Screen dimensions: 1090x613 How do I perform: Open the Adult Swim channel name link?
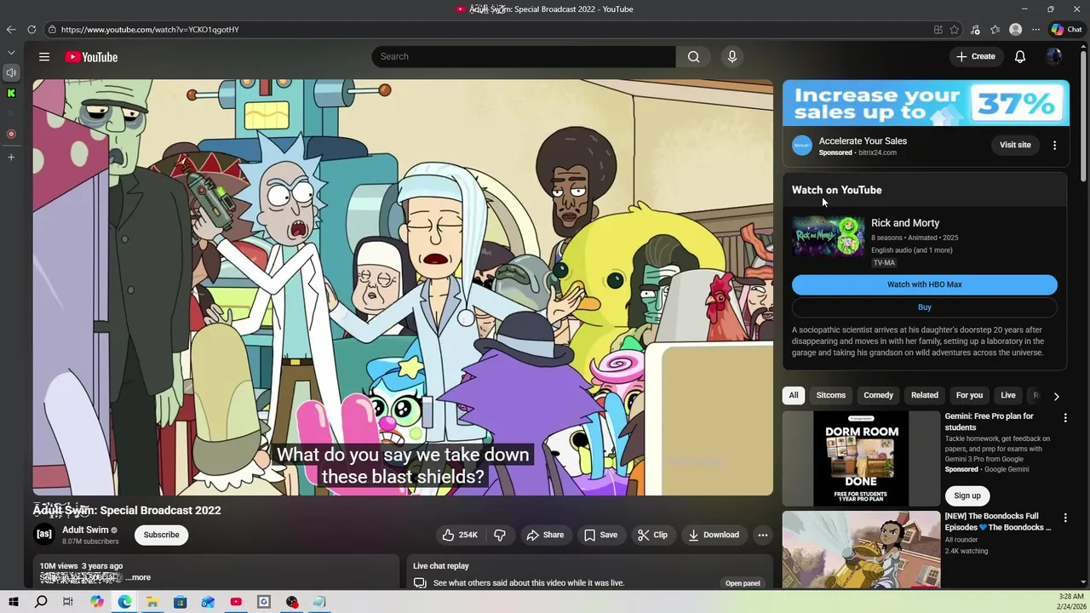85,530
